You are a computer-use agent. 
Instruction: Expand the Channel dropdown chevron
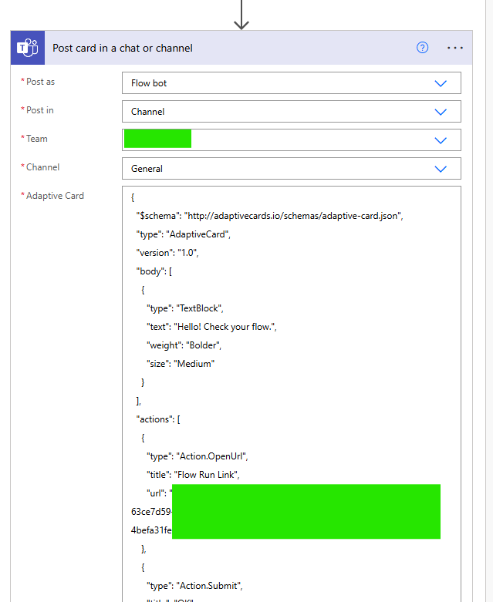(441, 169)
